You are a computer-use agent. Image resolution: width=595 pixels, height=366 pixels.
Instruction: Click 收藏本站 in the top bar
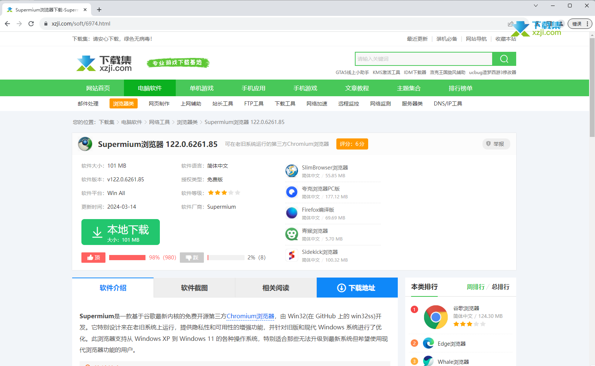pos(506,39)
